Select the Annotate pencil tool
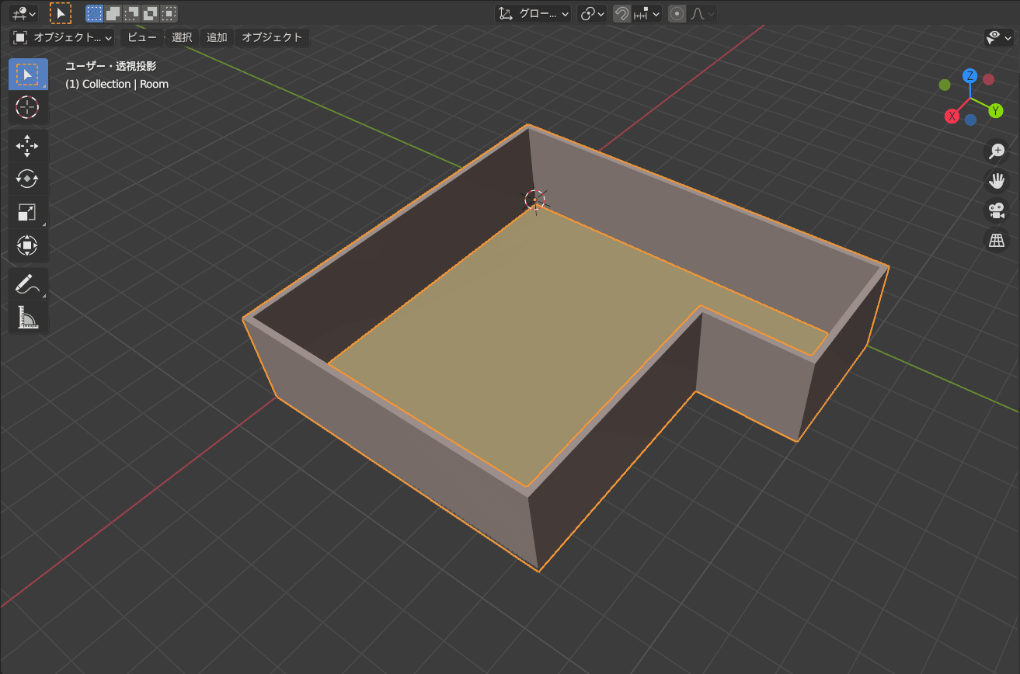Image resolution: width=1020 pixels, height=674 pixels. (x=28, y=284)
